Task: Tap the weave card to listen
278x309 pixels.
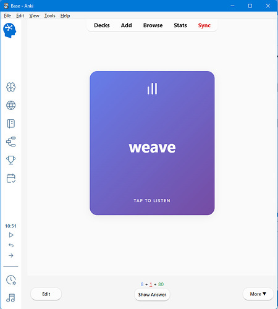Action: point(152,143)
